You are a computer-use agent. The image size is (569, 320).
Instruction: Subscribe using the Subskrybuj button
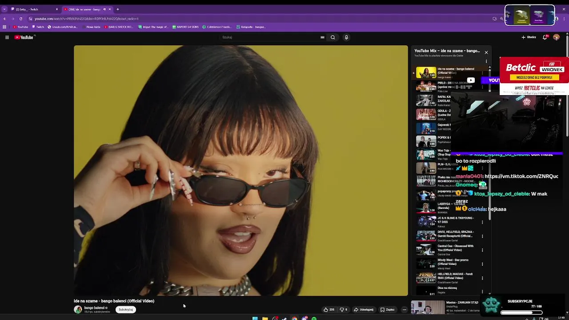(126, 310)
